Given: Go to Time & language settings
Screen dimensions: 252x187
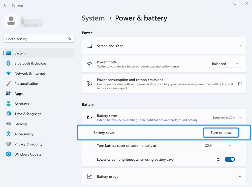Looking at the screenshot, I should tap(39, 114).
